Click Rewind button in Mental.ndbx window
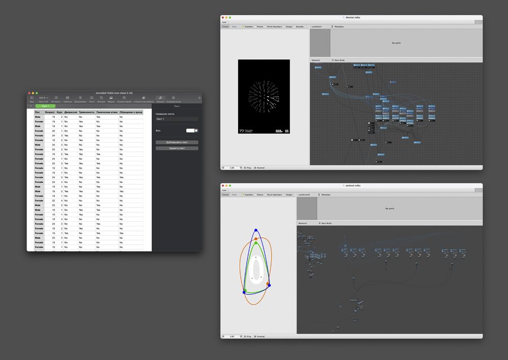 [x=259, y=168]
